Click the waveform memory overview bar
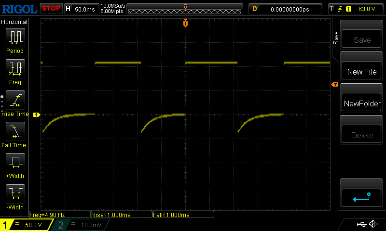 coord(185,9)
